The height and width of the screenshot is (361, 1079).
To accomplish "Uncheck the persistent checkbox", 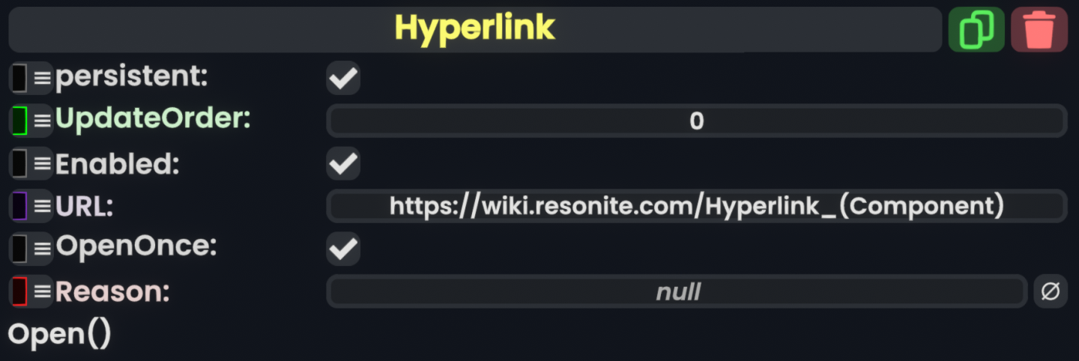I will (x=343, y=78).
